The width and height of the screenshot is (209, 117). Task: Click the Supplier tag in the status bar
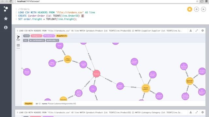click(x=28, y=104)
